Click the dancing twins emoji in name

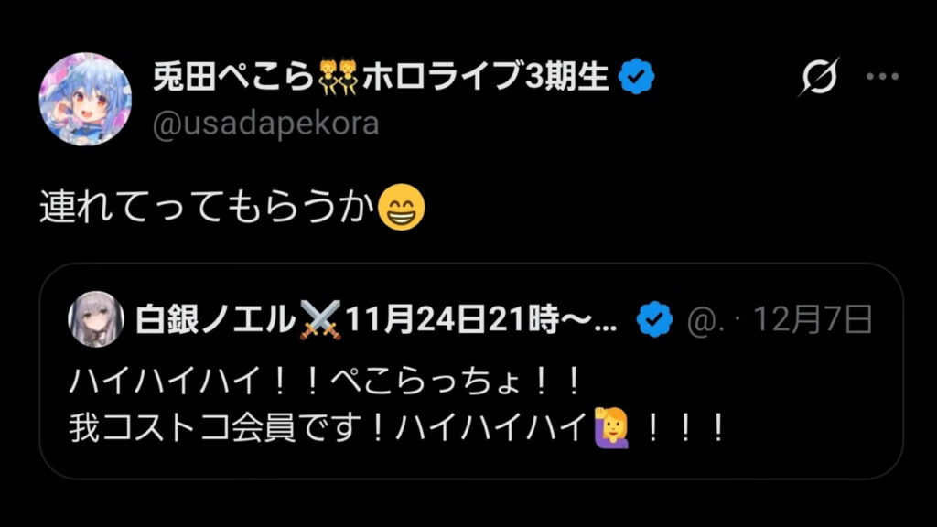click(x=339, y=77)
